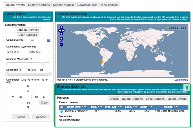Click the origin time 2010-02-27T06:34:11
193x130 pixels.
[x=77, y=111]
